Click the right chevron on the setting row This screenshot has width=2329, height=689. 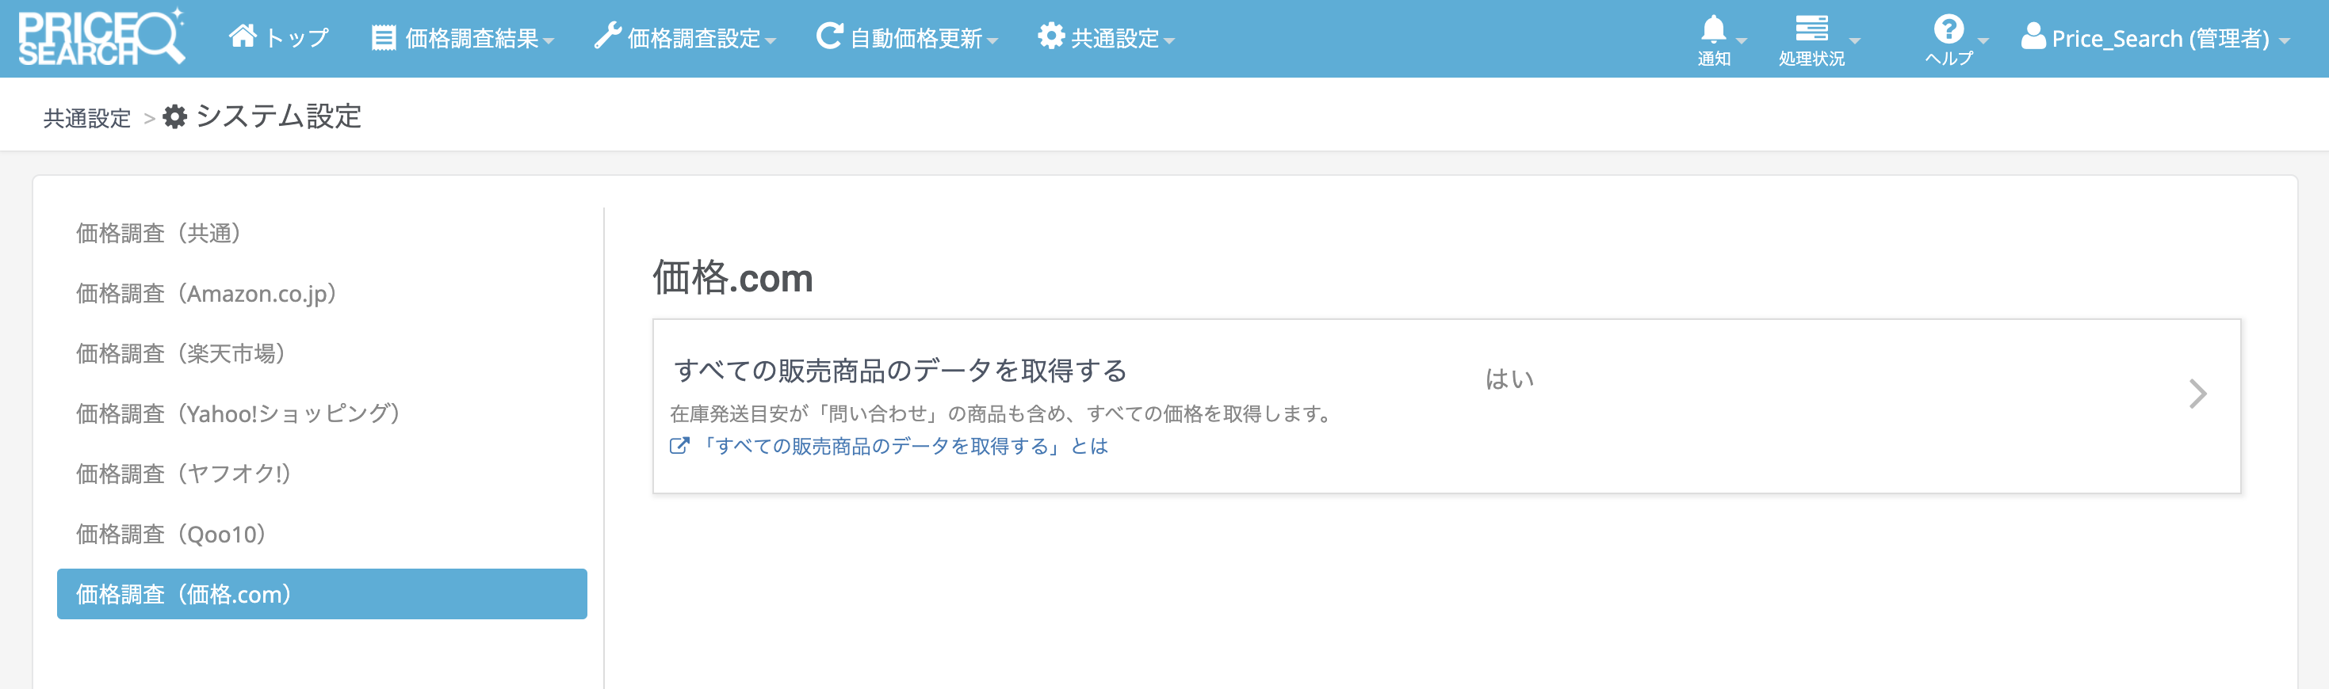click(2197, 394)
